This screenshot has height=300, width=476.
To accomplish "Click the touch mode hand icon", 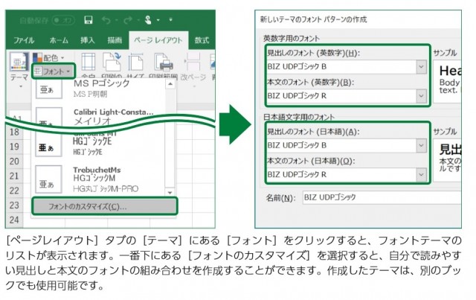I will point(148,20).
